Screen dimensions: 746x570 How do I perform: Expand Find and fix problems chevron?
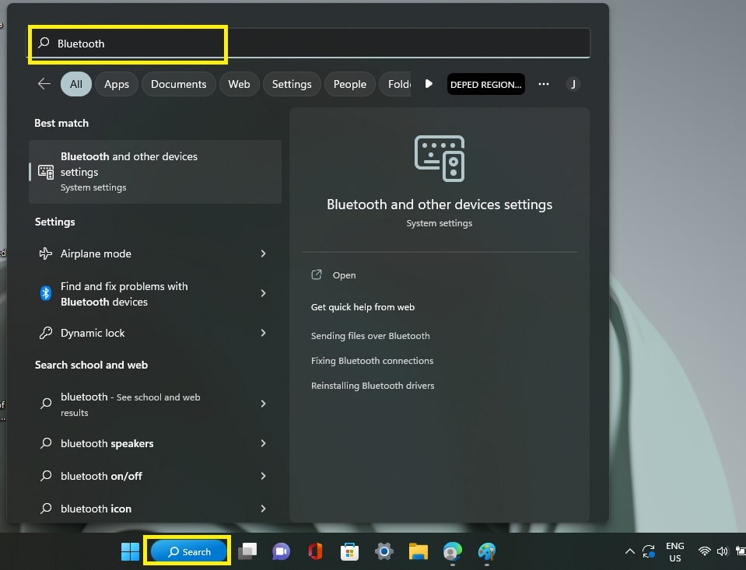(x=263, y=294)
